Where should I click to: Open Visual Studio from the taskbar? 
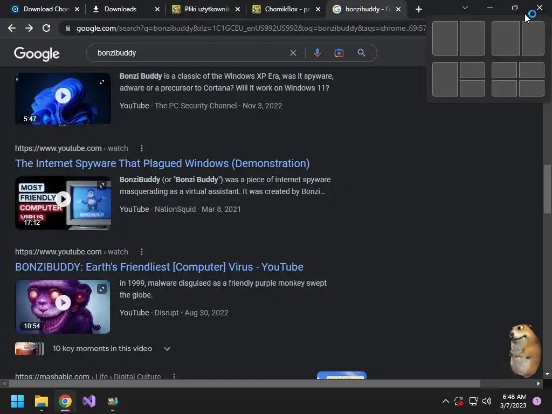click(89, 401)
